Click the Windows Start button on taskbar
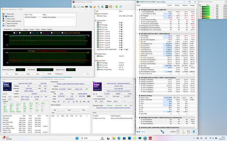227x141 pixels. coord(77,138)
